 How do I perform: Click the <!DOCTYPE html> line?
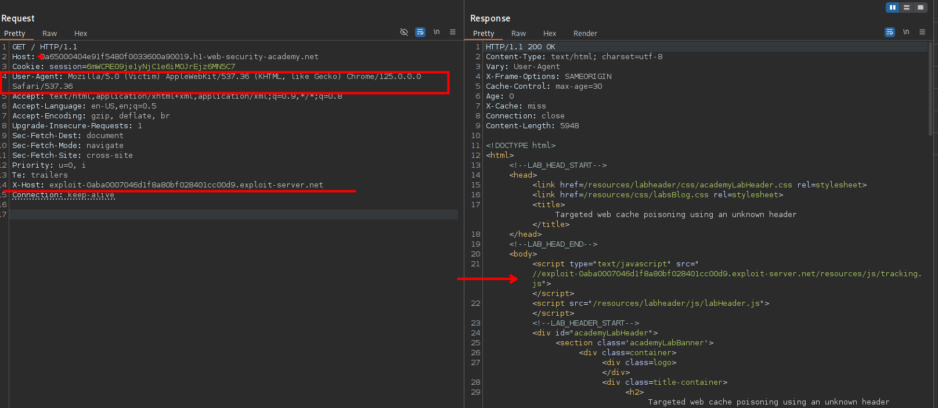(521, 146)
